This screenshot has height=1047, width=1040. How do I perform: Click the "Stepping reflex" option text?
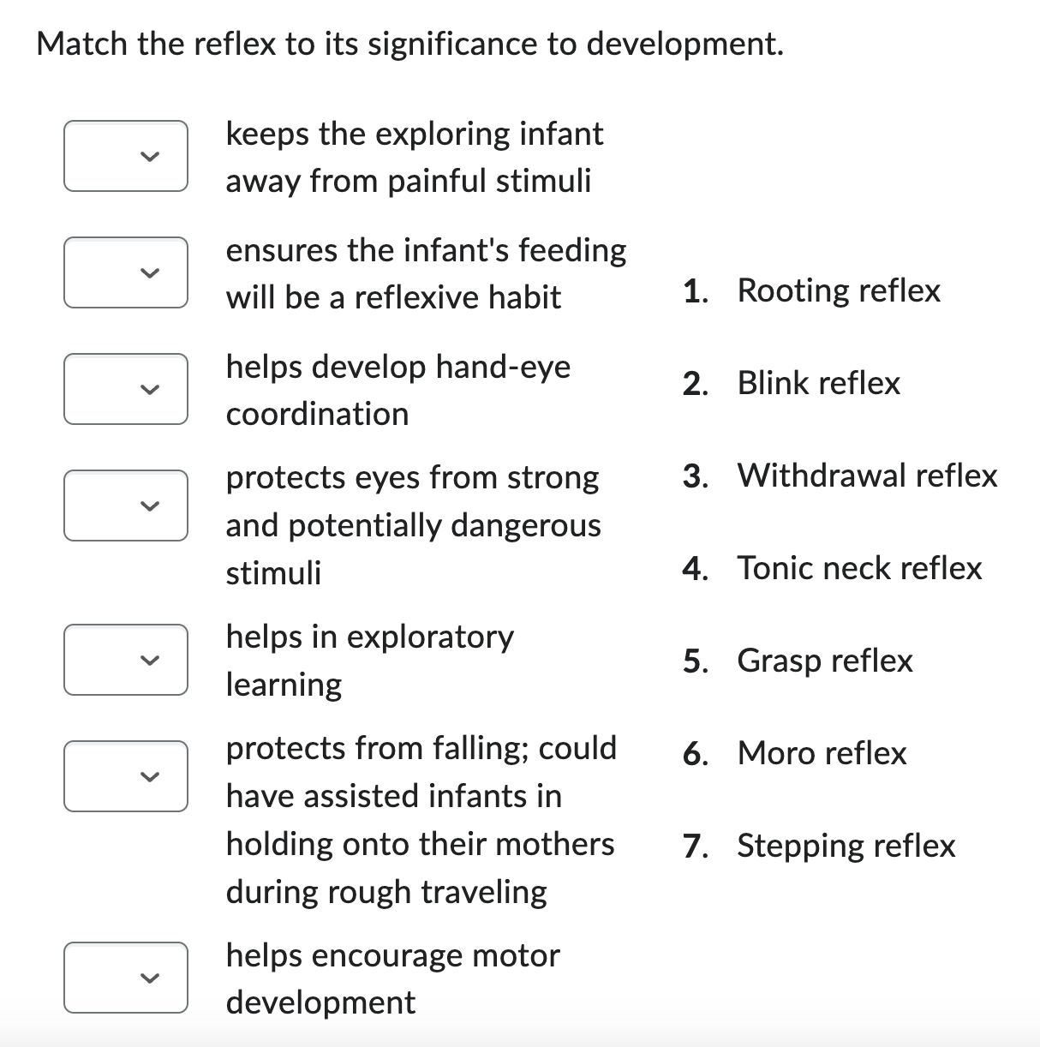tap(846, 846)
